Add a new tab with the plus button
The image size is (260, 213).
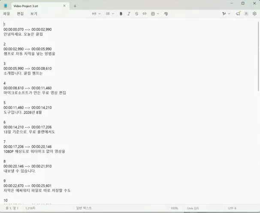point(75,6)
